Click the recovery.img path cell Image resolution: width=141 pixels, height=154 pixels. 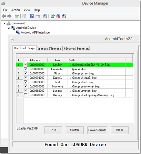click(x=96, y=87)
